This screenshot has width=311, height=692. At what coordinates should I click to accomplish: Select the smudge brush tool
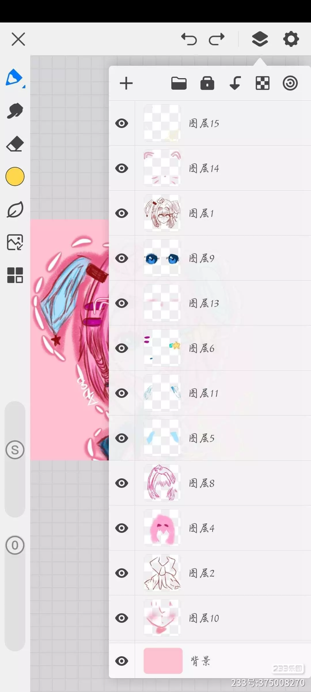(x=15, y=111)
